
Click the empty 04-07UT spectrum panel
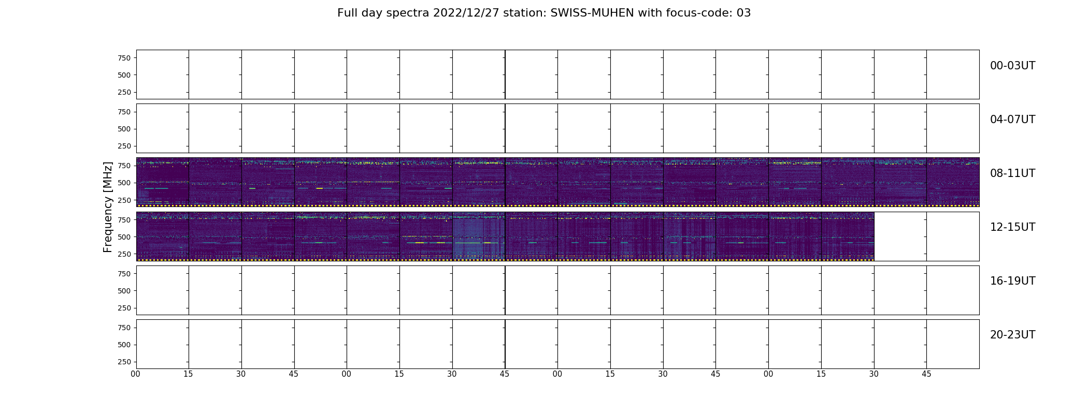[x=557, y=128]
